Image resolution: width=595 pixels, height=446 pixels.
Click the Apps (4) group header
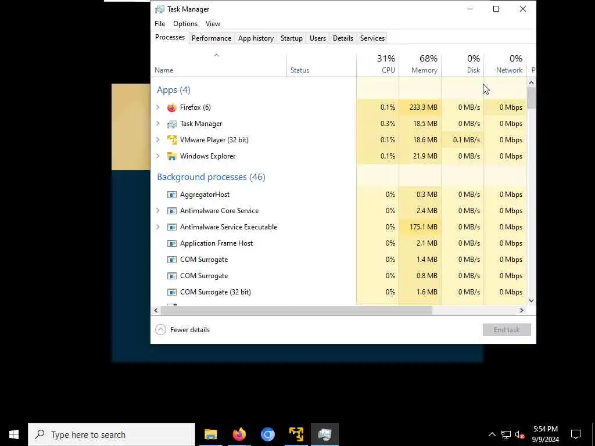174,90
